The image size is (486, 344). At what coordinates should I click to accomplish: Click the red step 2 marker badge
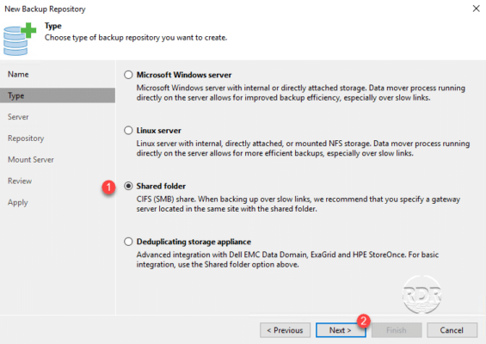pos(364,321)
